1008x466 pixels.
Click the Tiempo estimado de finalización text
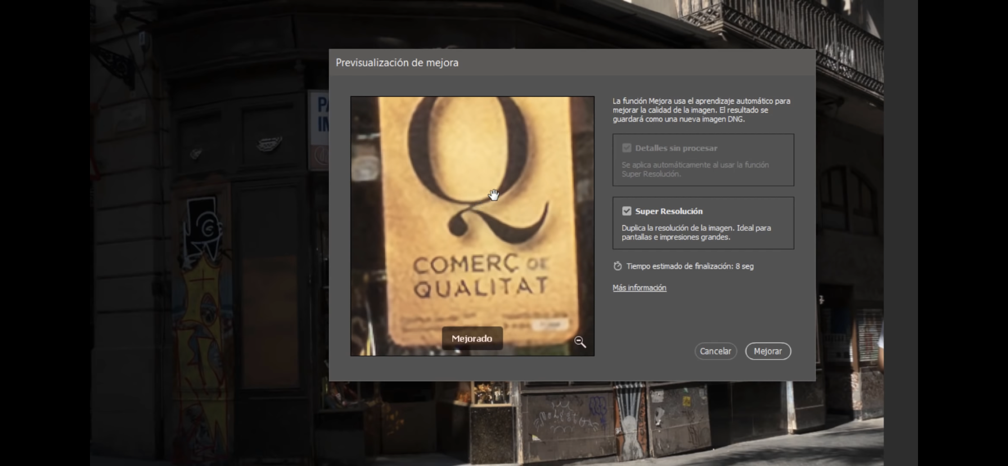690,266
